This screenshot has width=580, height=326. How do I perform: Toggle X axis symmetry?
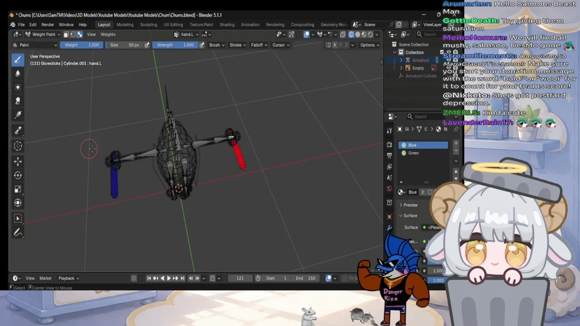[x=335, y=45]
